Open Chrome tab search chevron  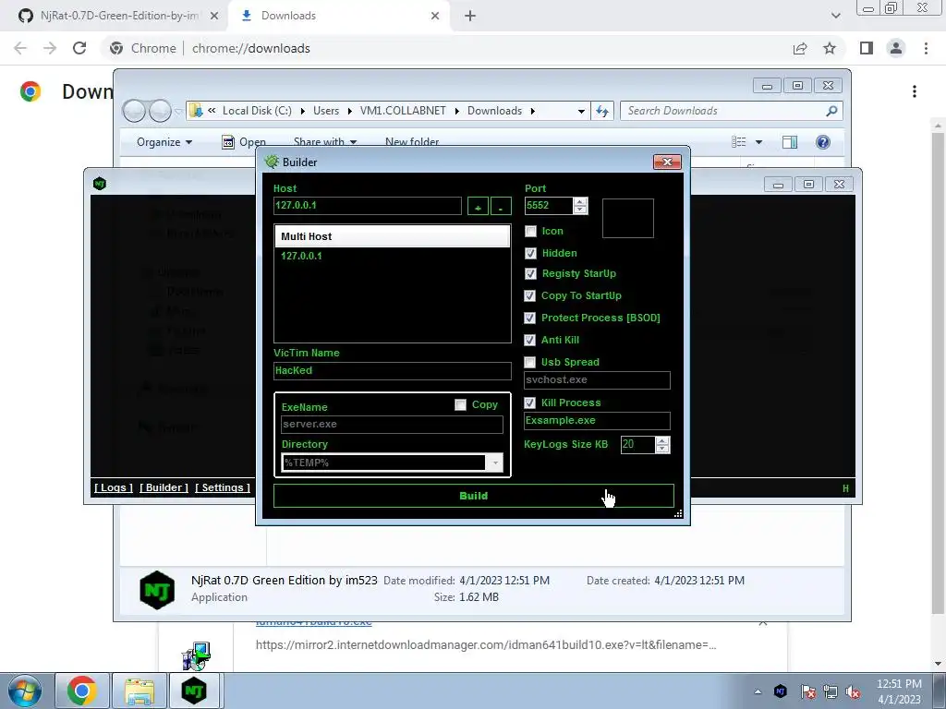835,16
